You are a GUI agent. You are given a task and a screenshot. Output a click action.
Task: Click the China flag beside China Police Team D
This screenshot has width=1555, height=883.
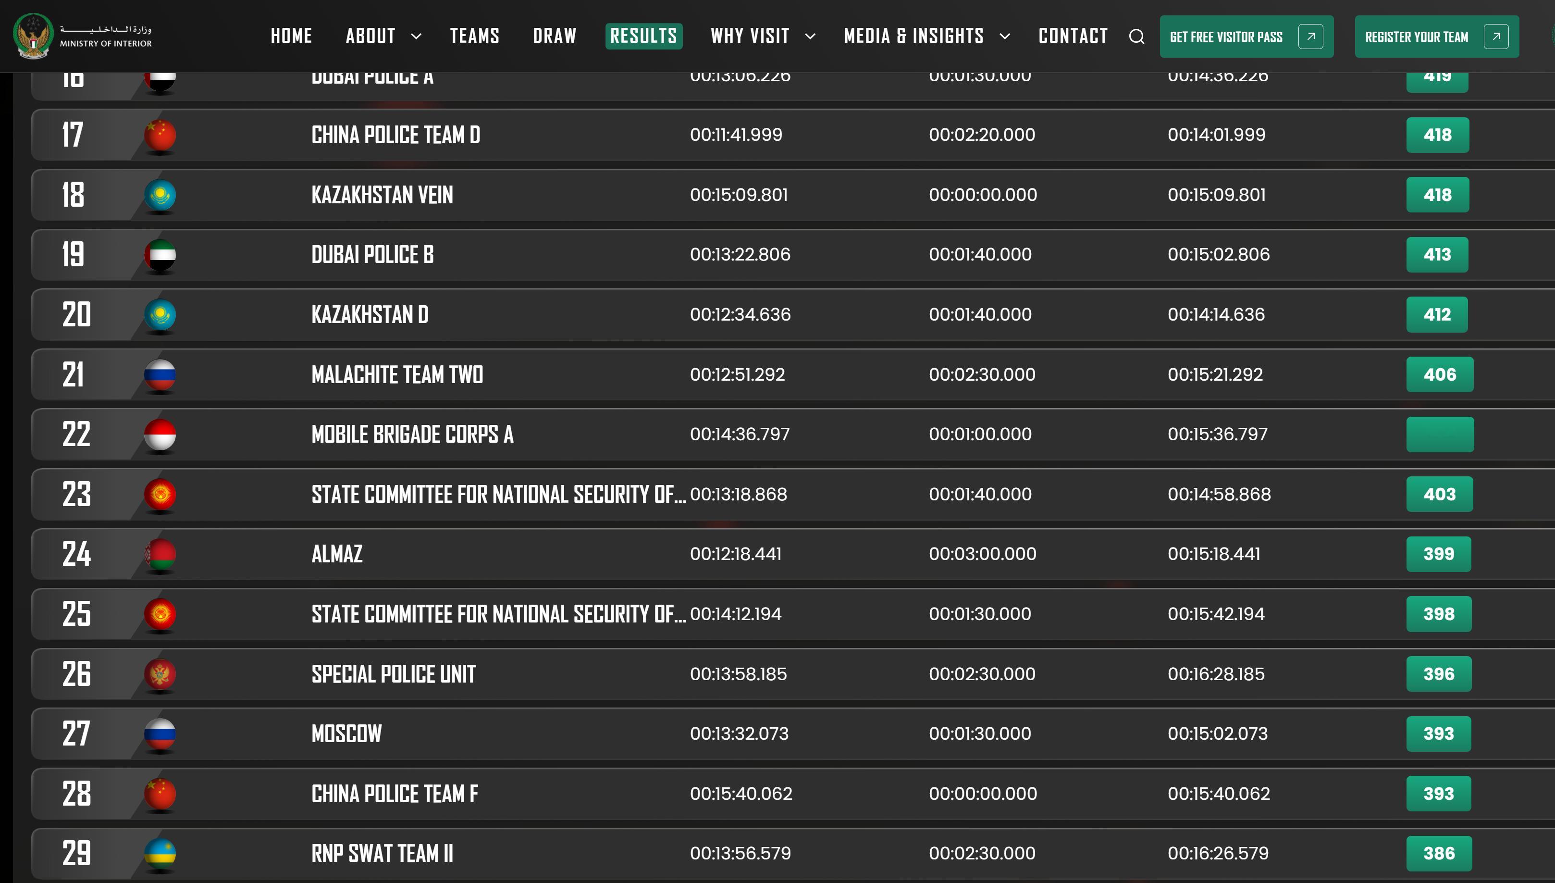pos(160,135)
